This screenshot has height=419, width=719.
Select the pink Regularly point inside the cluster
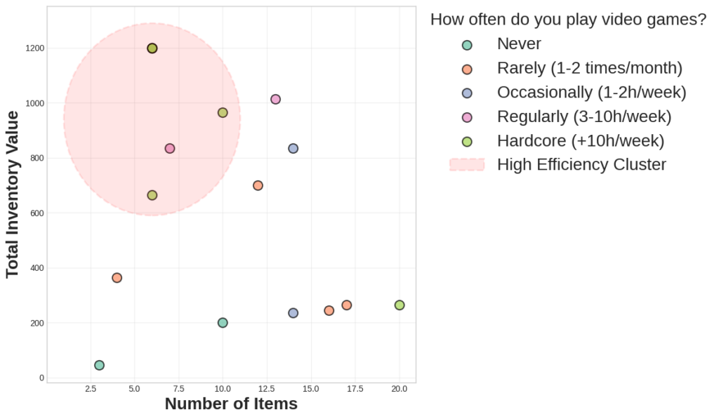point(170,149)
